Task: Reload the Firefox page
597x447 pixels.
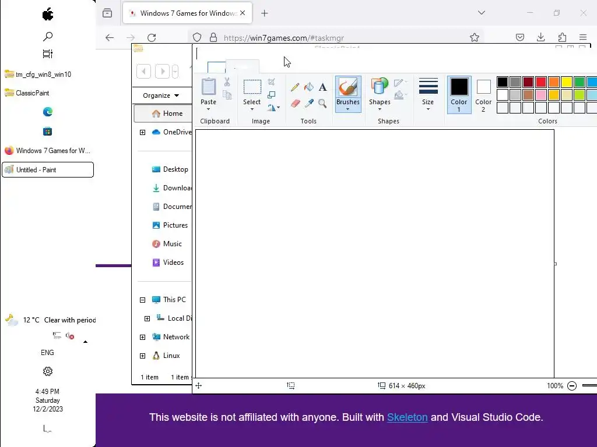Action: [152, 38]
